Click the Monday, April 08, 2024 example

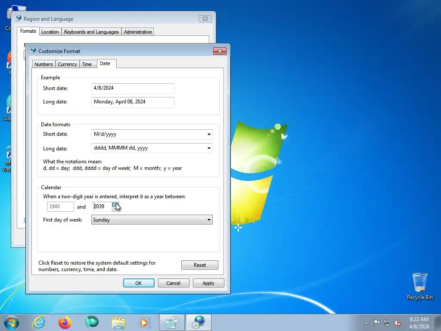coord(133,102)
